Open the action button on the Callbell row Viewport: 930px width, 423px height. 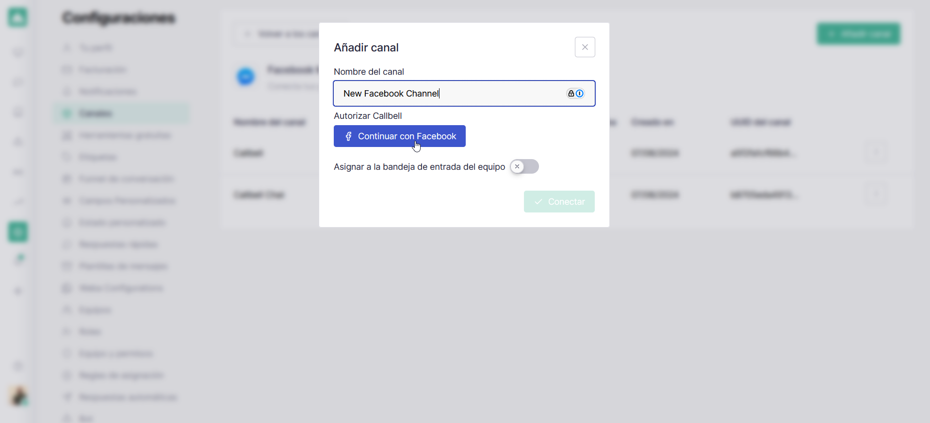coord(876,153)
